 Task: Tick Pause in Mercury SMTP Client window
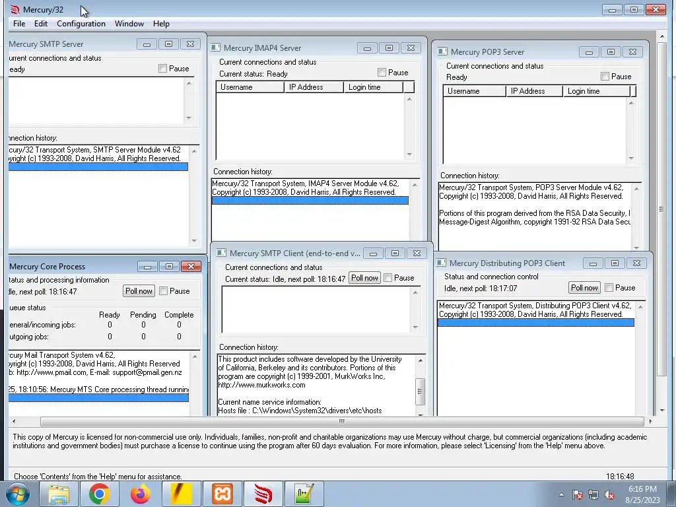(388, 278)
